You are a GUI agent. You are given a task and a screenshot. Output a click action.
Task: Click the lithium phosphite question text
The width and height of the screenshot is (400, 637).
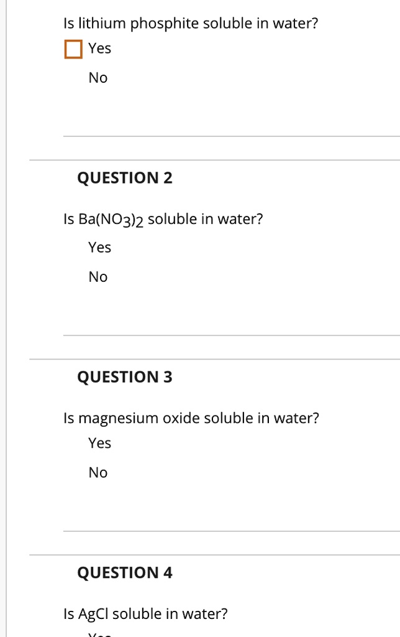coord(191,22)
